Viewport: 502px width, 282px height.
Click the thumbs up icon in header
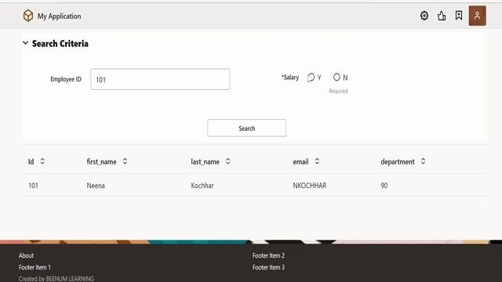click(x=442, y=16)
